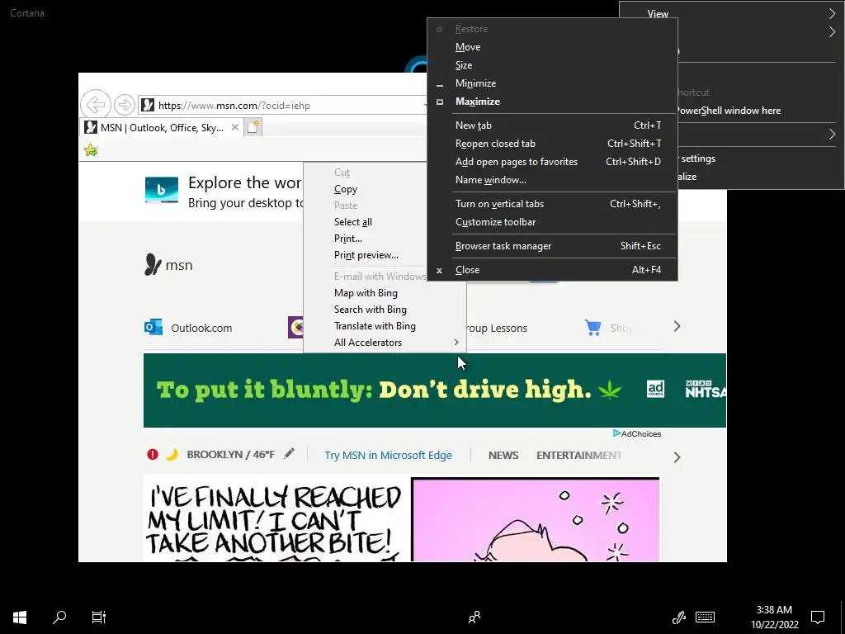Open taskbar search magnifier
Screen dimensions: 845x634
pos(59,617)
